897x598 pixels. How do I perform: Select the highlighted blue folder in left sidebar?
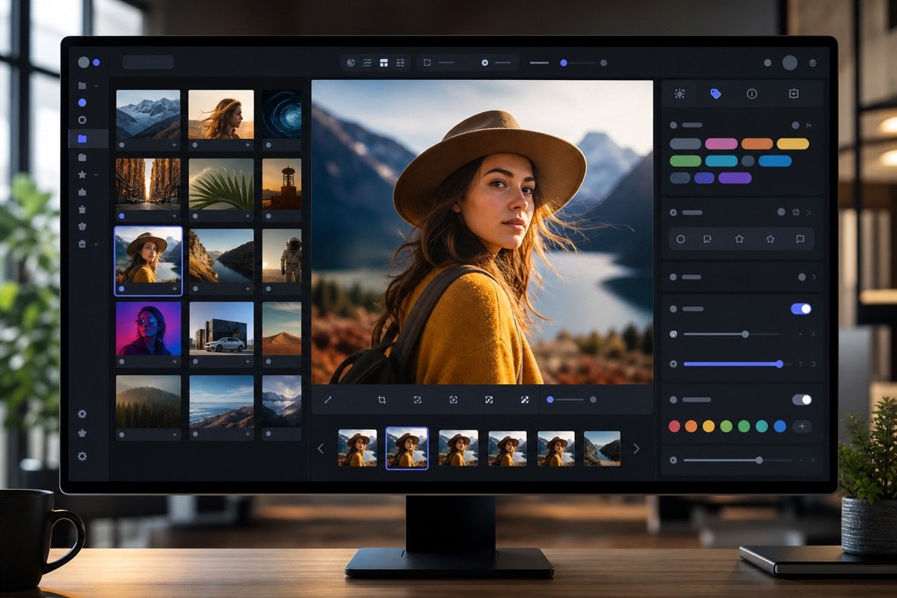[x=82, y=139]
